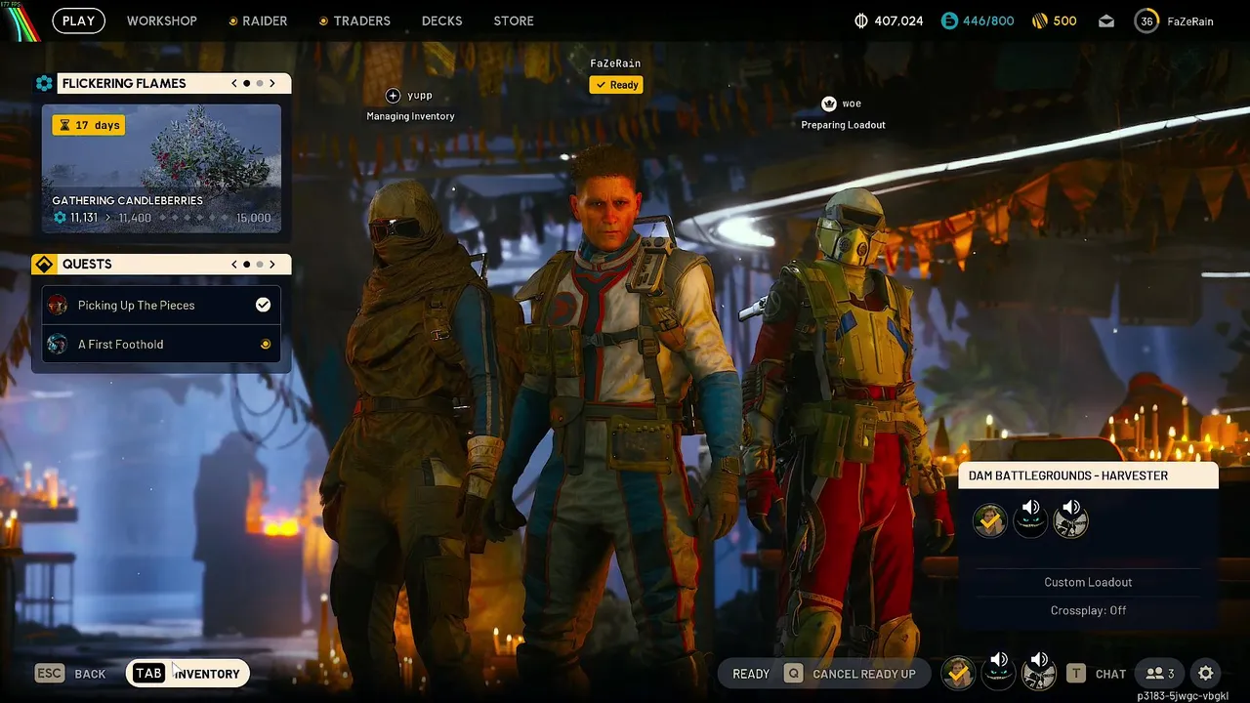Screen dimensions: 1250x703
Task: Select first page dot in Quests
Action: (247, 265)
